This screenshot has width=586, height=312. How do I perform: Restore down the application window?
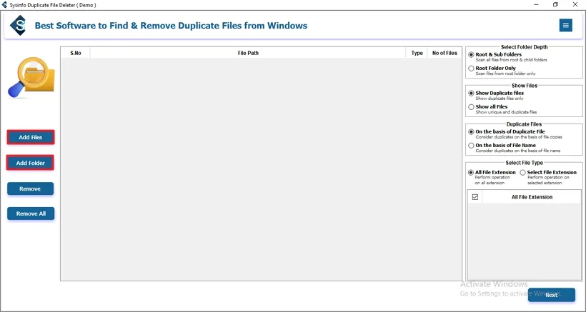[555, 5]
